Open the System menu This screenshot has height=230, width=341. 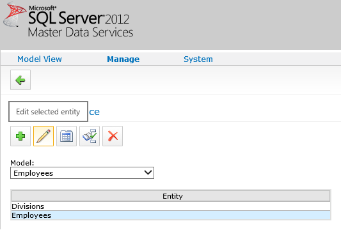click(x=198, y=59)
